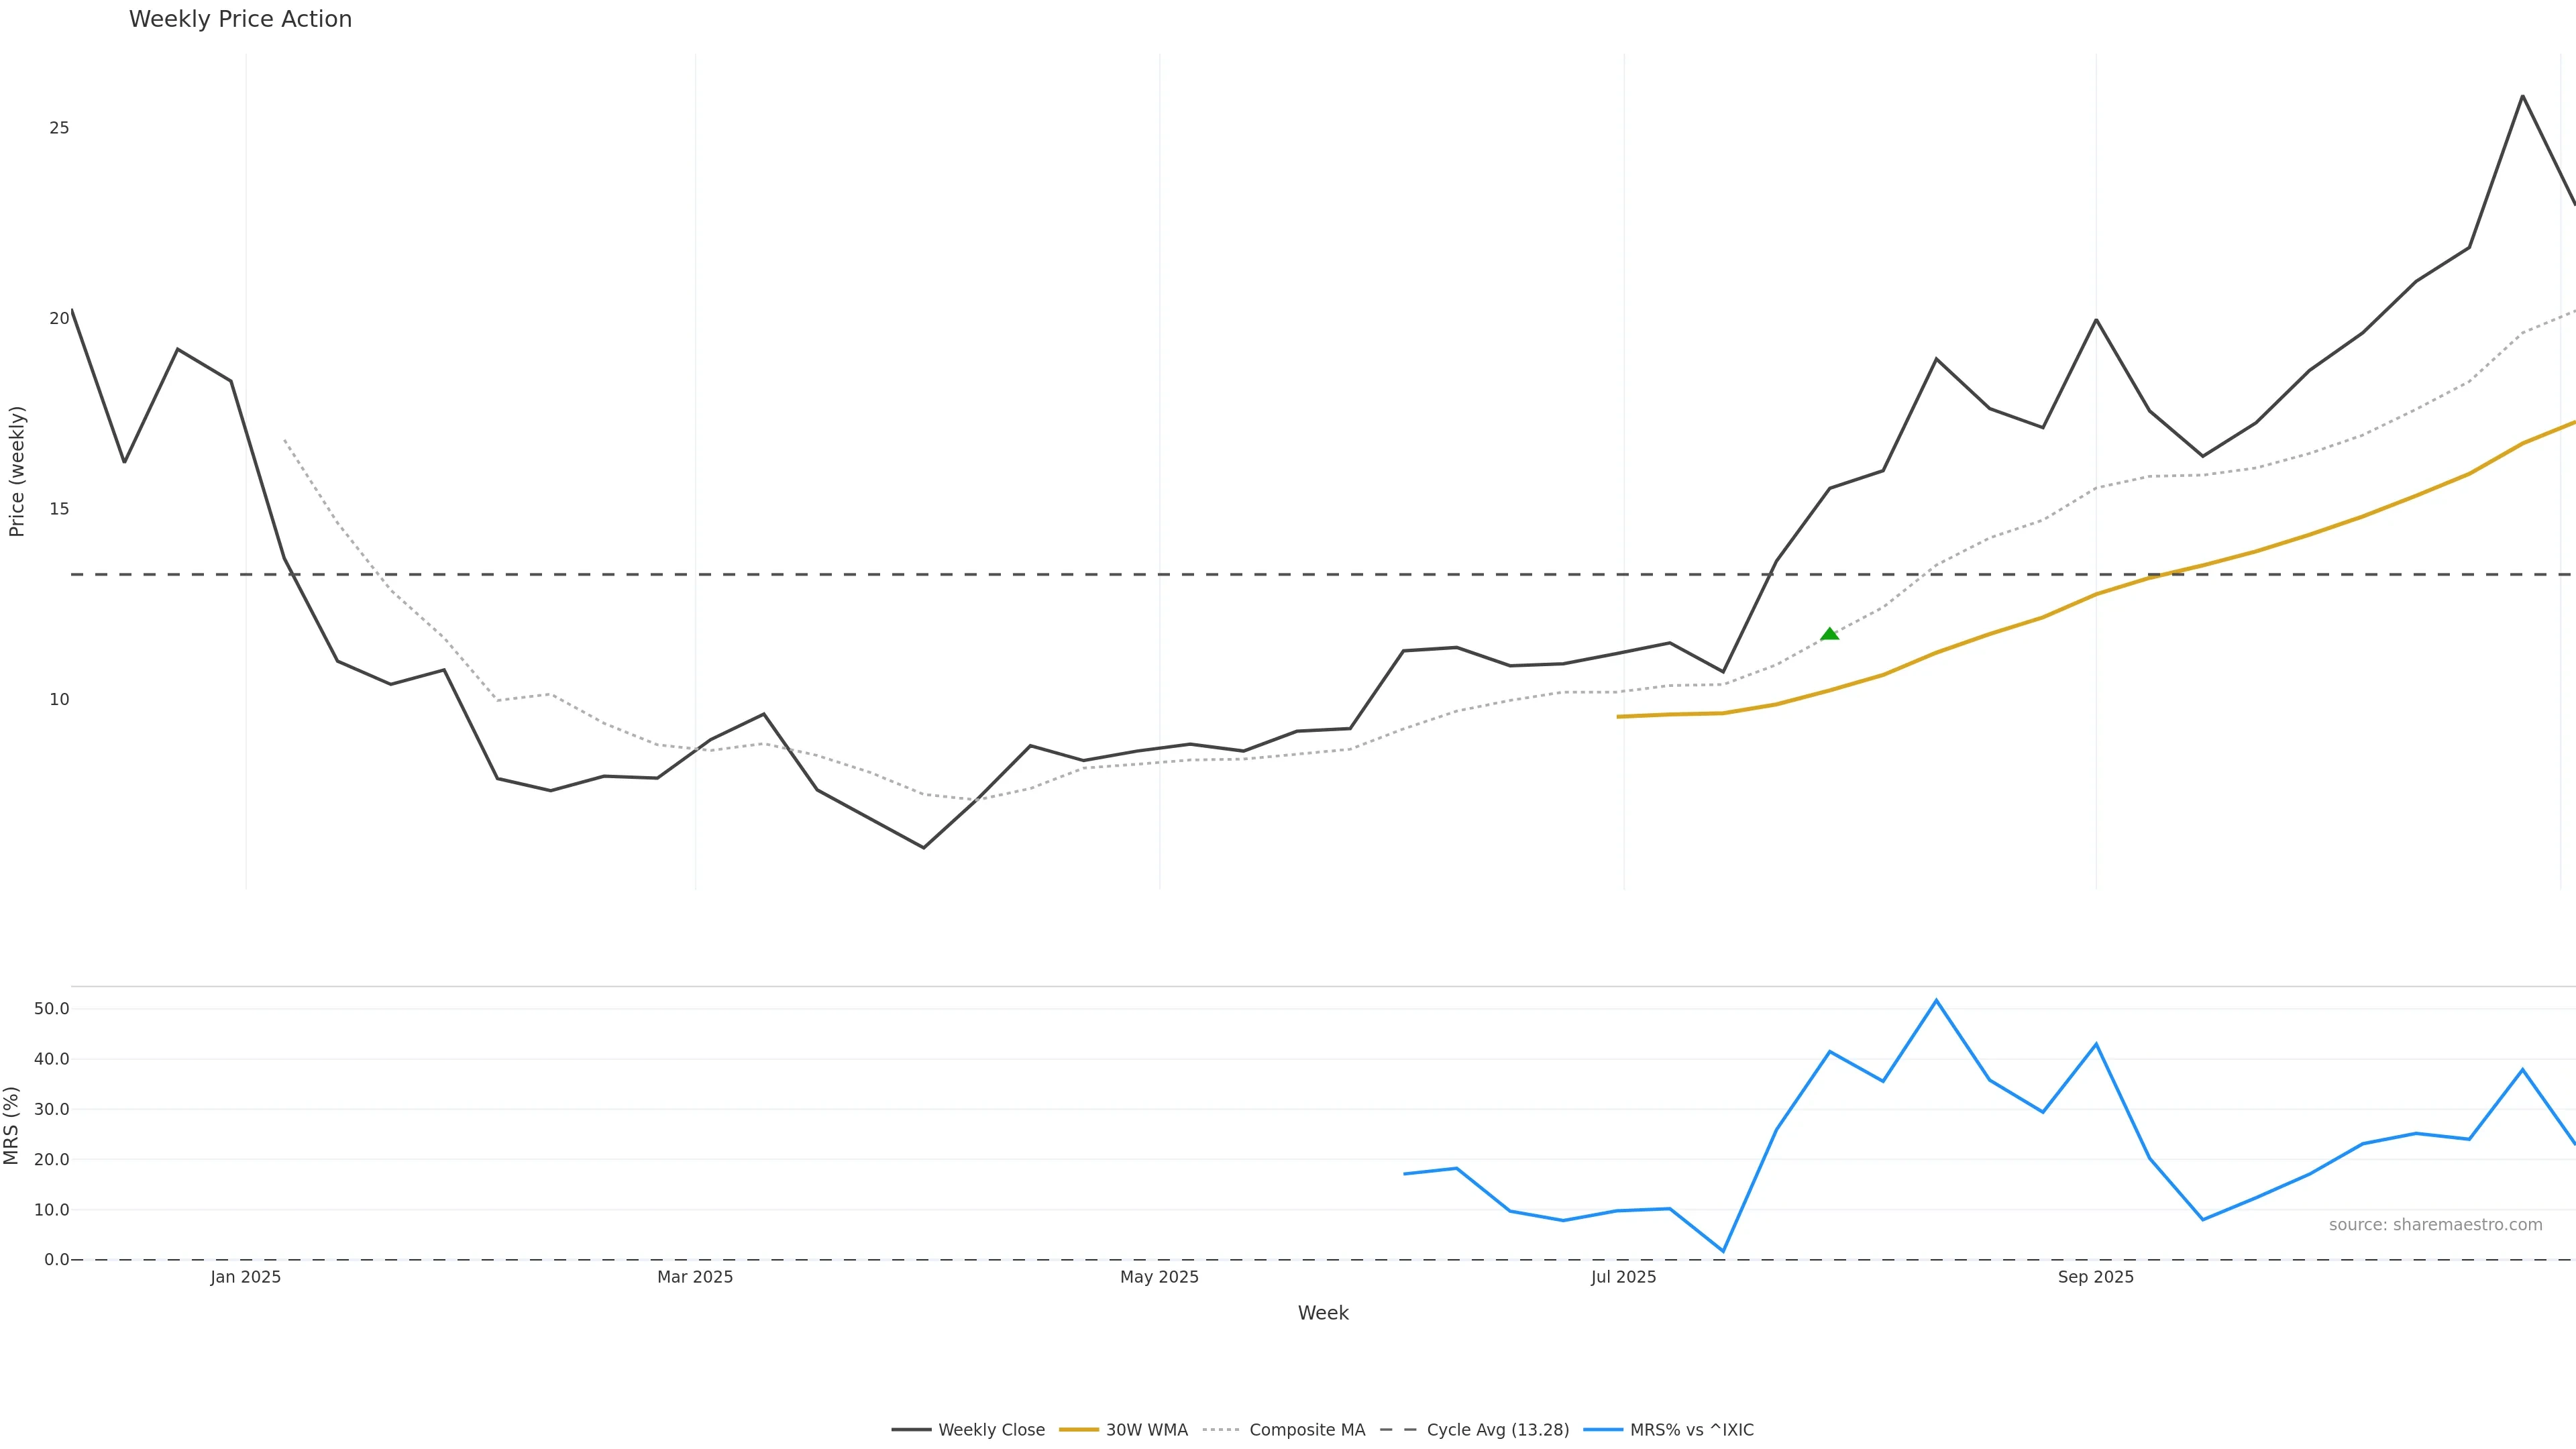Viewport: 2576px width, 1449px height.
Task: Select the Jan 2025 x-axis label
Action: pos(246,1277)
